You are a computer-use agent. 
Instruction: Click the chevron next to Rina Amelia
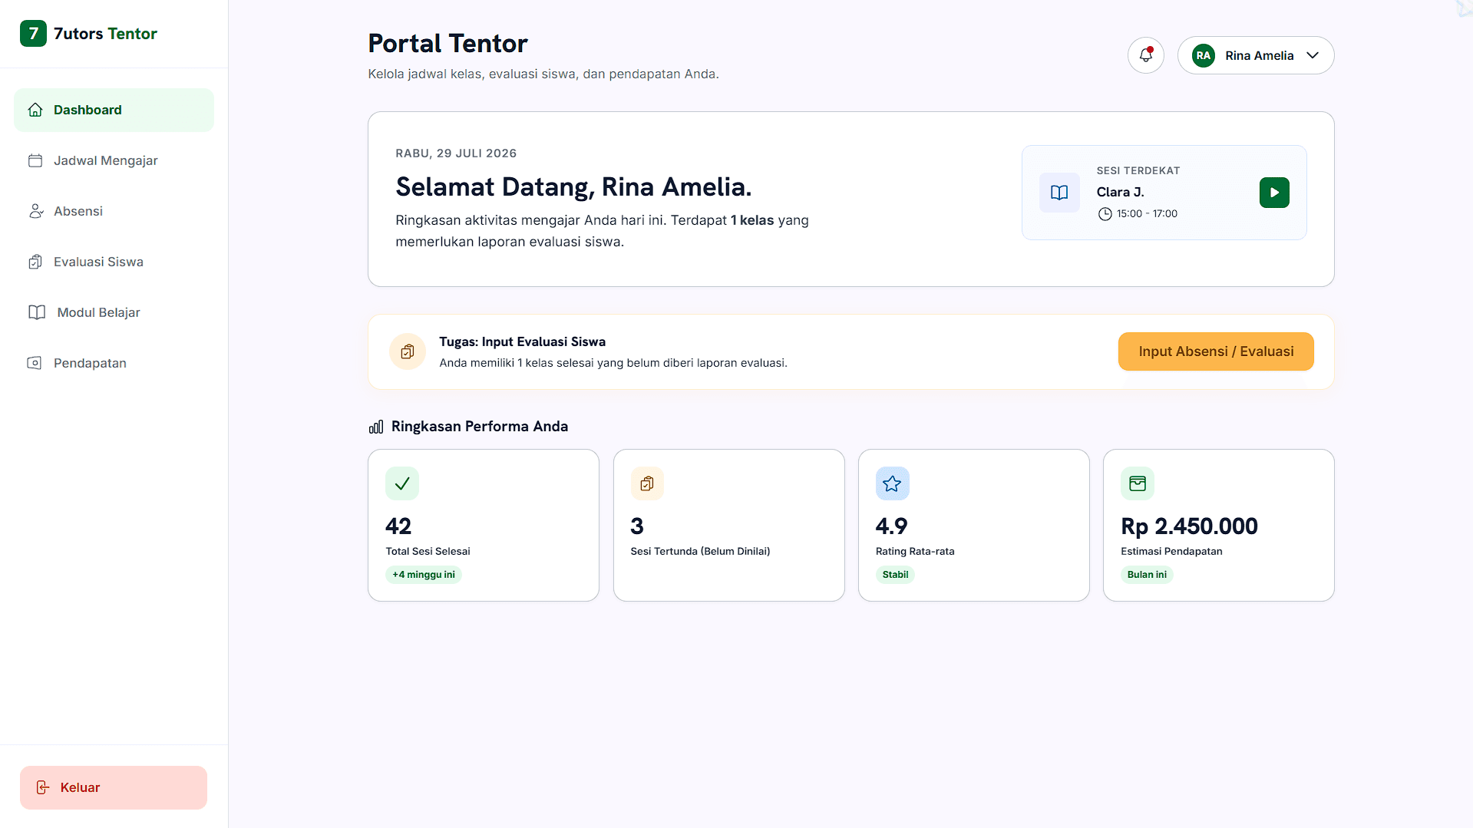[1313, 55]
